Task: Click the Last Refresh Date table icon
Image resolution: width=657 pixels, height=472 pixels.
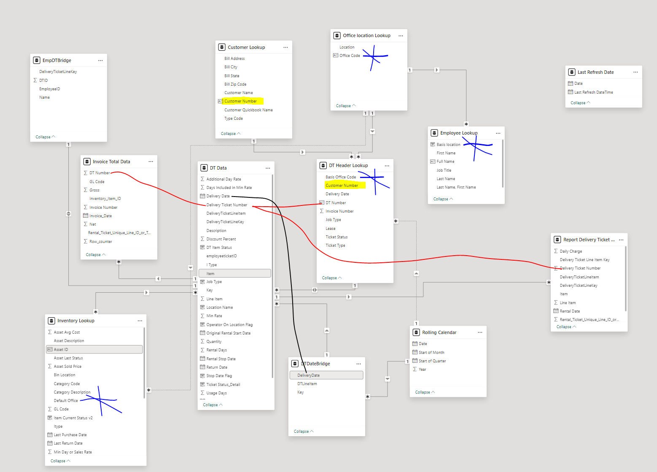Action: 572,72
